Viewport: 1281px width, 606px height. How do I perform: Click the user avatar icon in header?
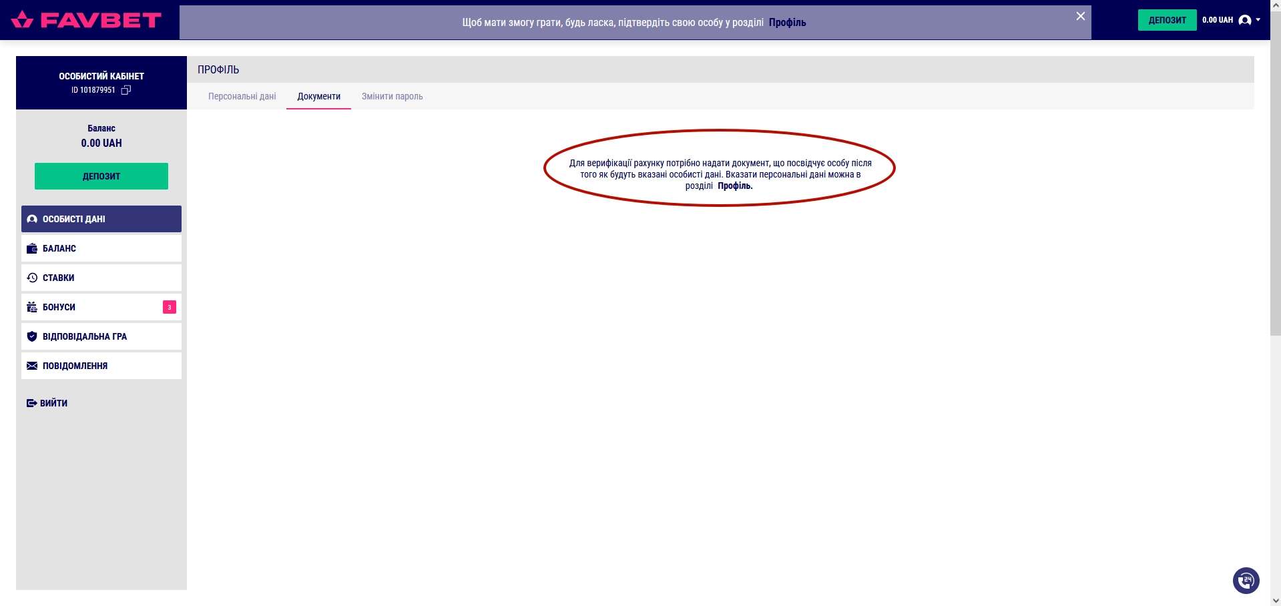click(x=1244, y=20)
